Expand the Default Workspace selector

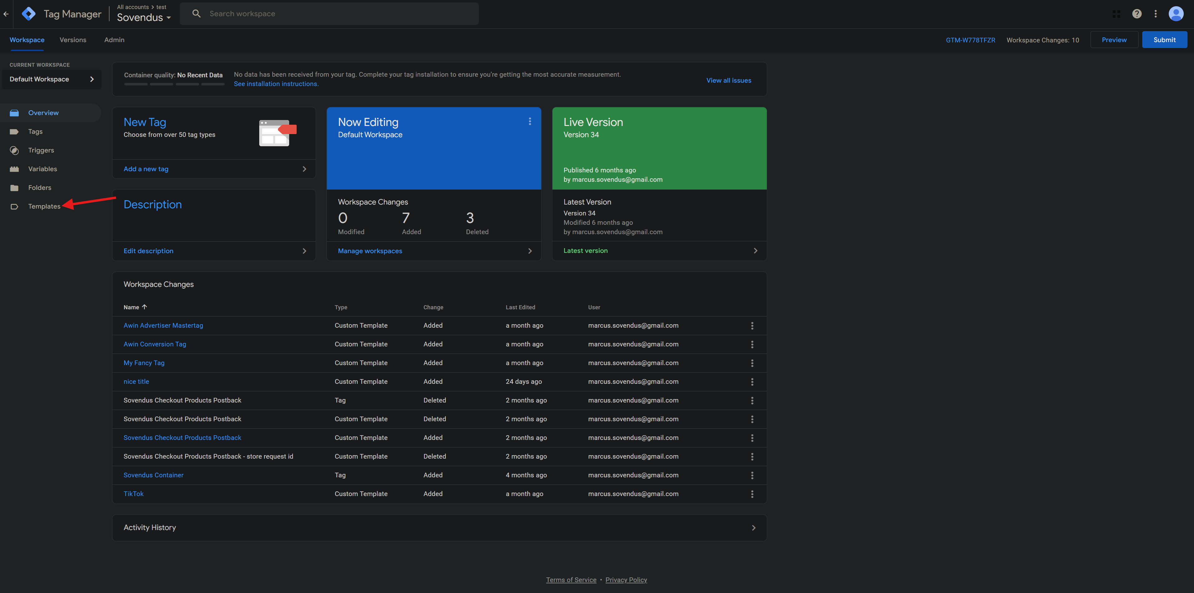[x=51, y=79]
